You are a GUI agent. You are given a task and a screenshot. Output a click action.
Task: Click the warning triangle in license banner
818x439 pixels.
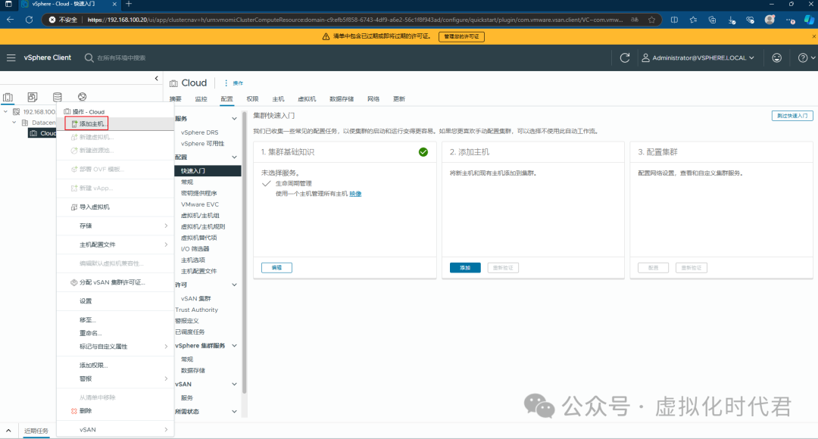[x=326, y=36]
